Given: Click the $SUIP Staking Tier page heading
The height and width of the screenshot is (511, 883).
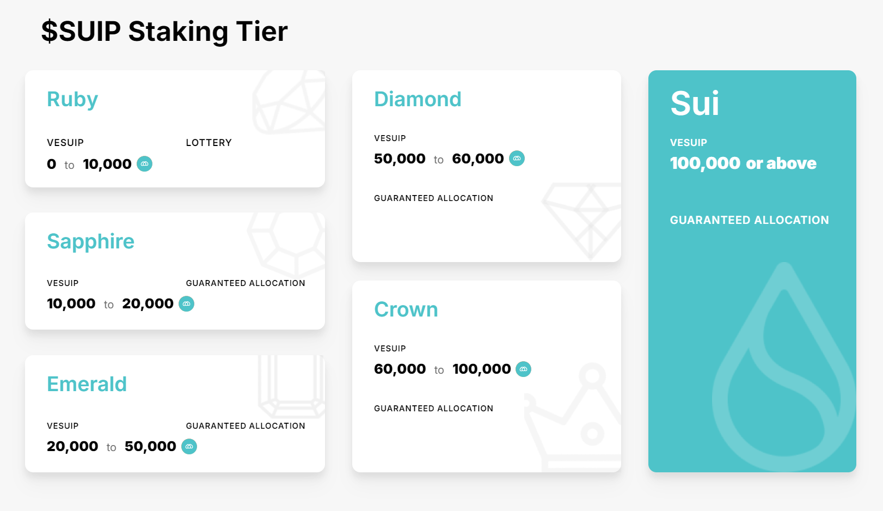Looking at the screenshot, I should coord(164,31).
